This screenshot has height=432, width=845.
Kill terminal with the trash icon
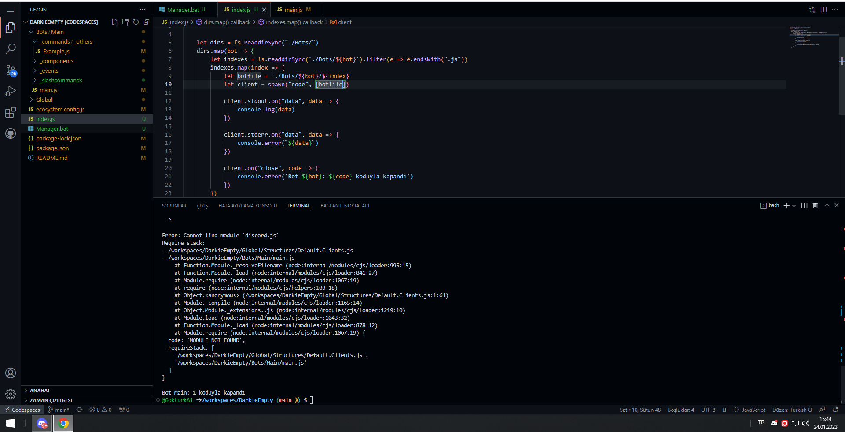click(x=815, y=206)
